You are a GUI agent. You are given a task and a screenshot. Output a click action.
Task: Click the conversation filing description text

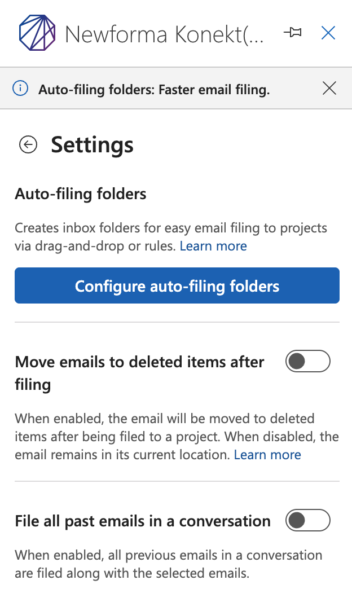tap(168, 565)
